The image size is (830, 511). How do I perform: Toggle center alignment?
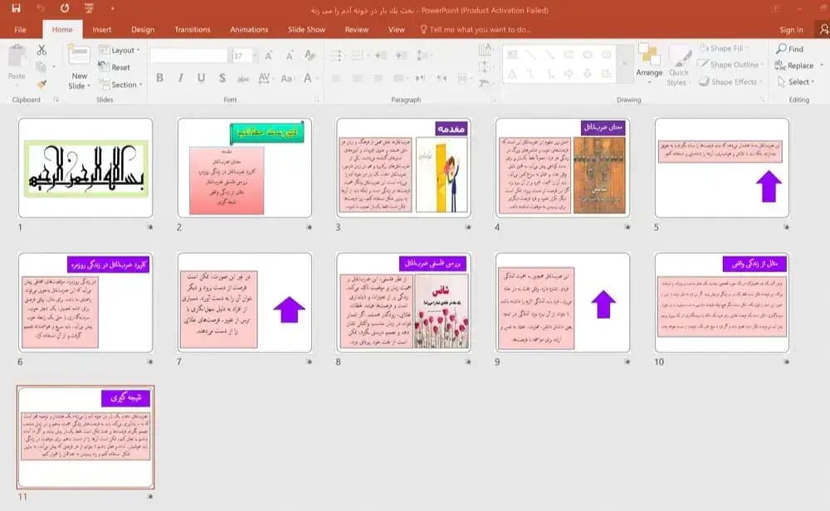pos(357,78)
